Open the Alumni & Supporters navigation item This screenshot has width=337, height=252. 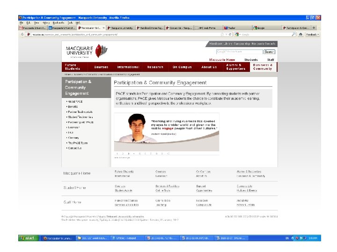click(235, 67)
